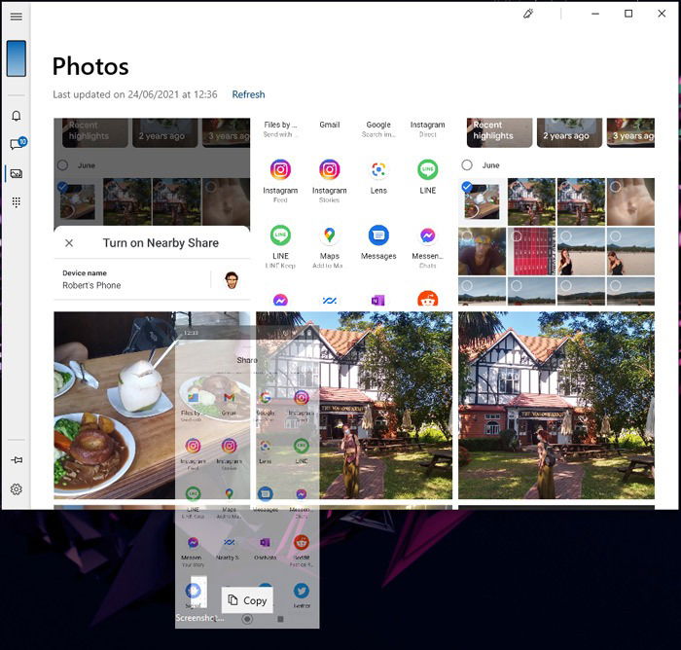Choose Google Search image option
The width and height of the screenshot is (681, 650).
click(x=378, y=129)
